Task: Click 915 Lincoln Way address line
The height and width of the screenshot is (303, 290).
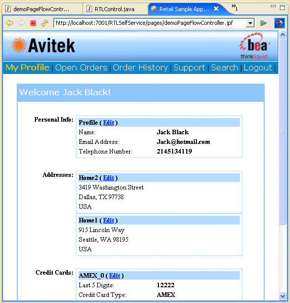Action: (102, 230)
